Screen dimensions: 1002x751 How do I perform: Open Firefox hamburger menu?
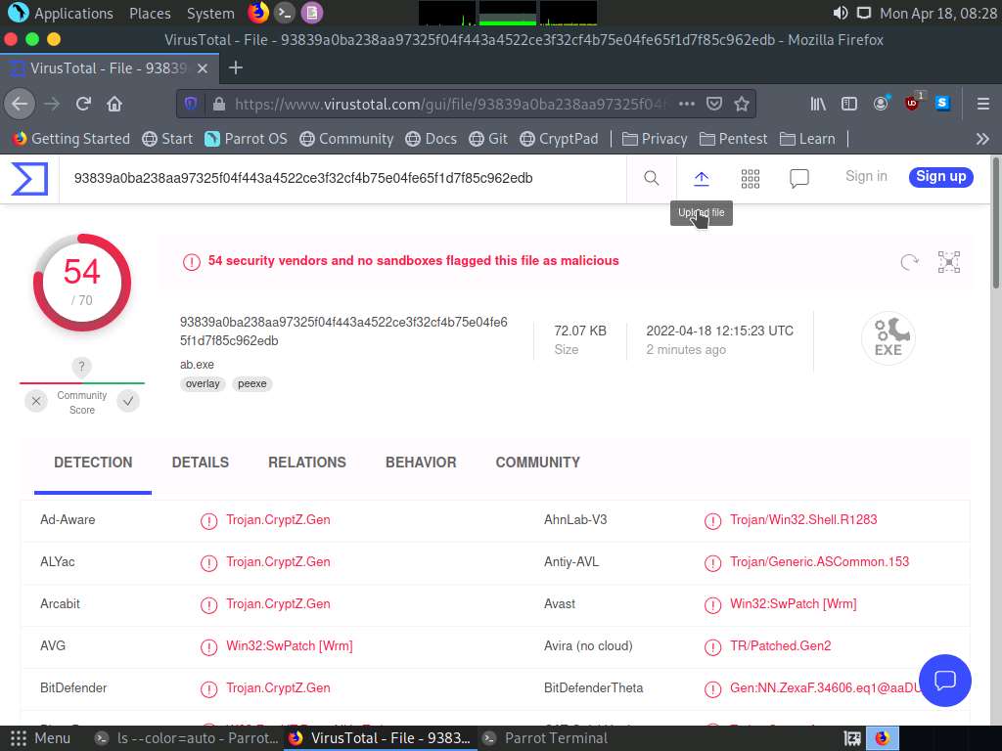pos(982,104)
